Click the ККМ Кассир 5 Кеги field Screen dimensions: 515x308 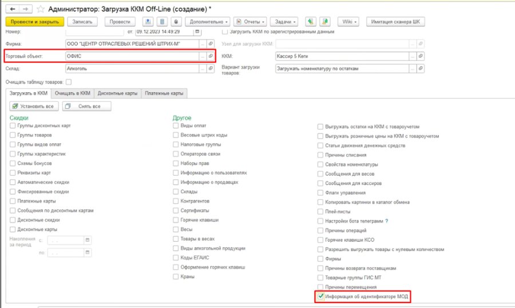342,56
